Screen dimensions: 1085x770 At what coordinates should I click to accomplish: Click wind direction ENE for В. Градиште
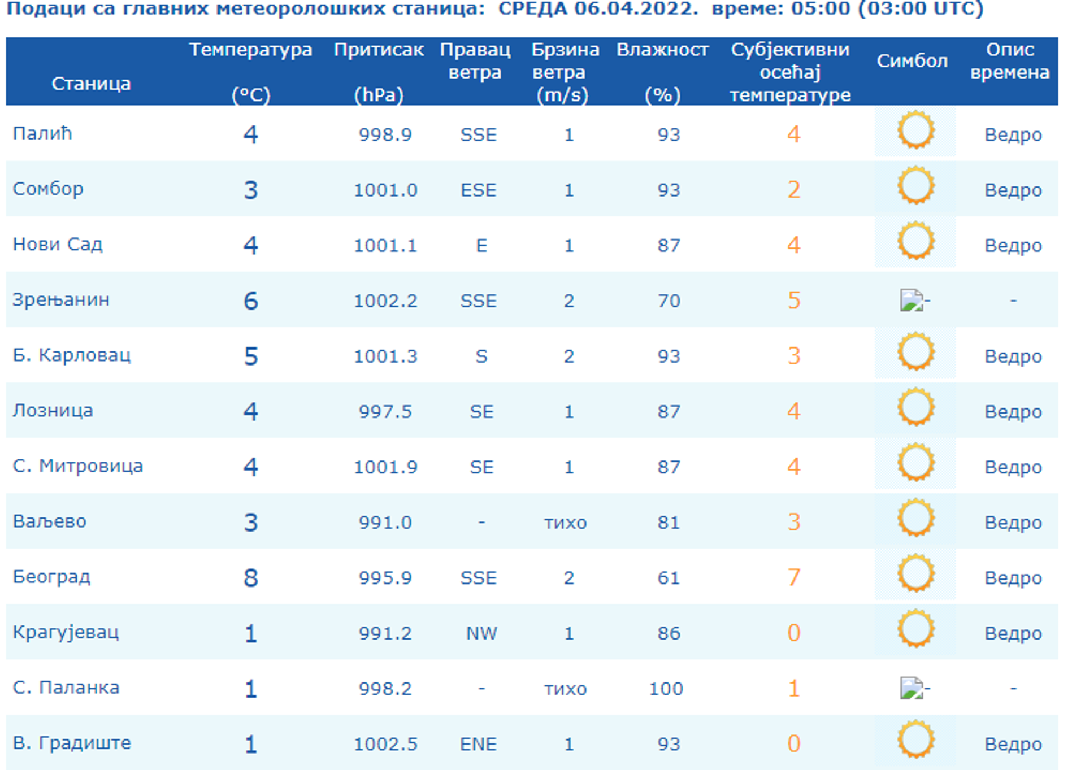(479, 743)
